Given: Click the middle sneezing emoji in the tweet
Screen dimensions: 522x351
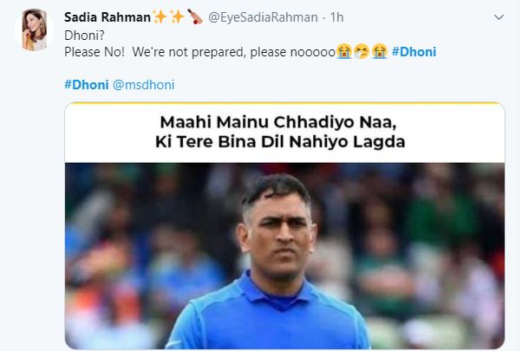Looking at the screenshot, I should click(x=361, y=52).
